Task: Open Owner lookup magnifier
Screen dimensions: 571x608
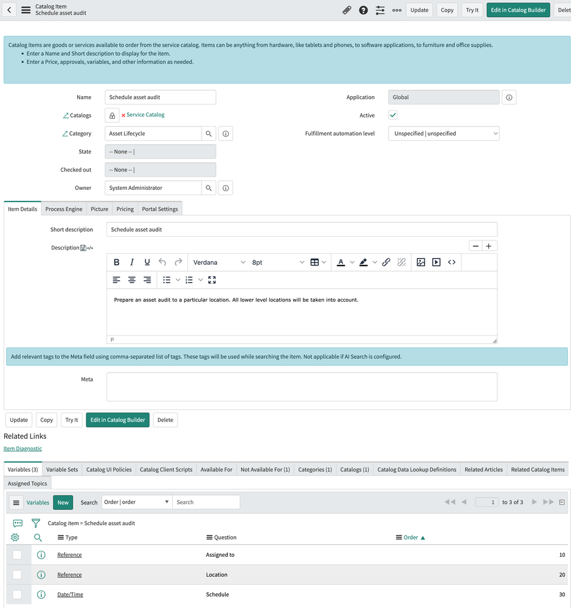Action: point(209,188)
